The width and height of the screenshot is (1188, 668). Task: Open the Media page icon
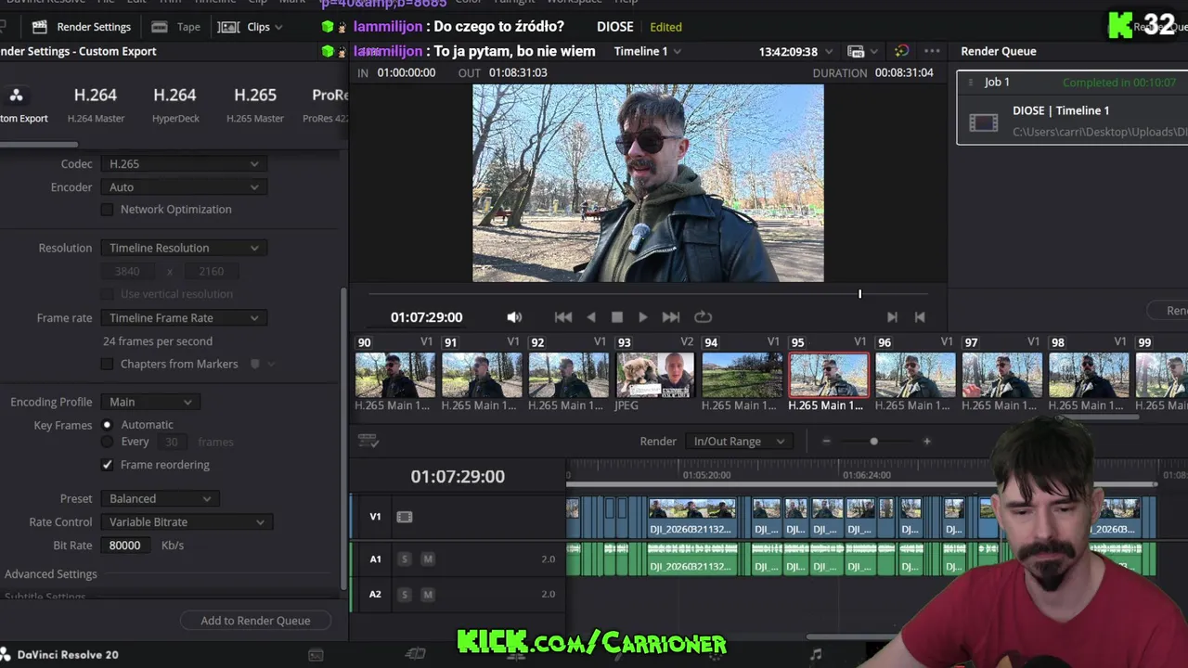coord(316,655)
